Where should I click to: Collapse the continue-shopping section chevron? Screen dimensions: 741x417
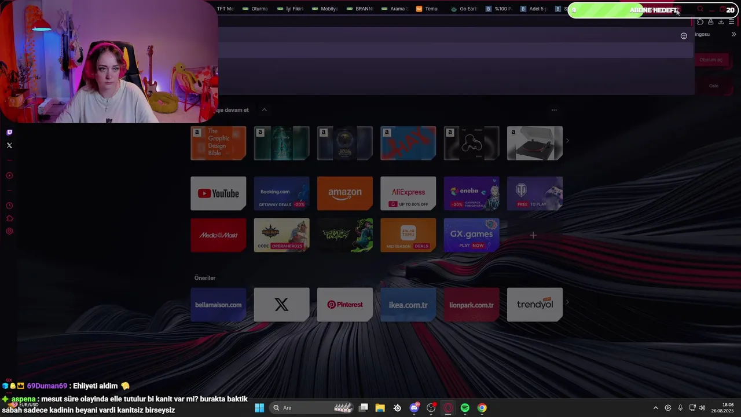coord(264,109)
